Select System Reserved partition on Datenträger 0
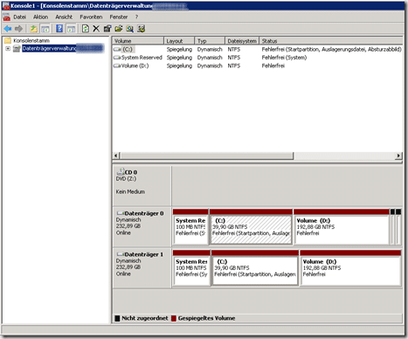408x339 pixels. point(190,226)
